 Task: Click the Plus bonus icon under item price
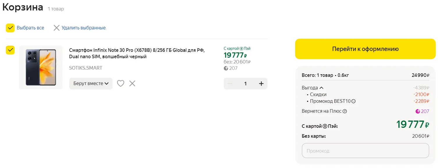226,68
